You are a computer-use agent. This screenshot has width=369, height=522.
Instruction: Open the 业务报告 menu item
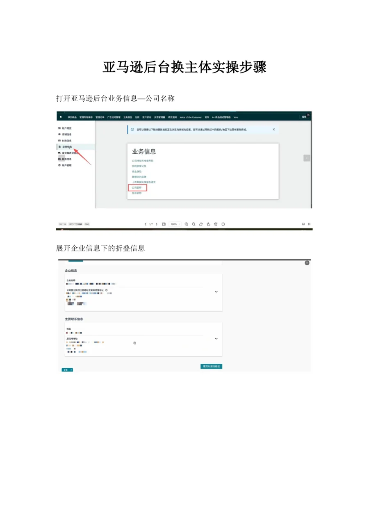128,117
